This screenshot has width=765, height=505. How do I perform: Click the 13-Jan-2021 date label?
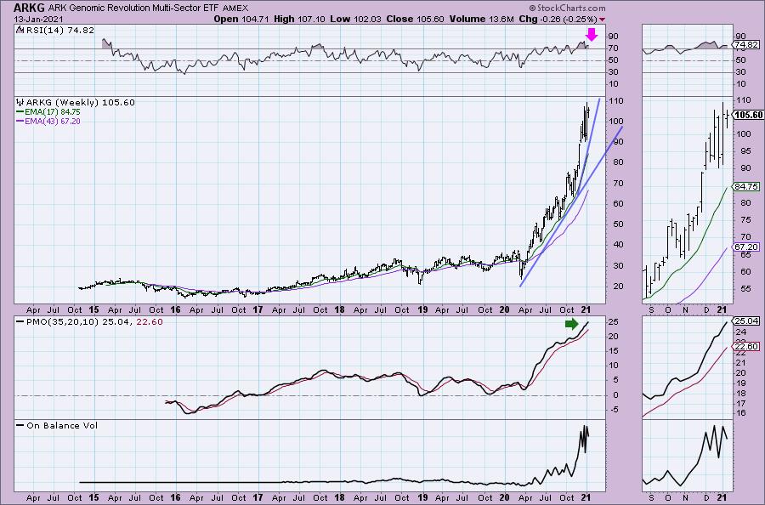(x=38, y=20)
